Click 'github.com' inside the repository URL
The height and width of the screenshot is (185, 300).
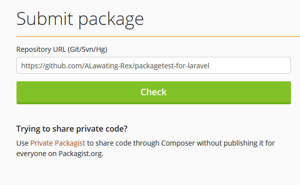[x=63, y=66]
